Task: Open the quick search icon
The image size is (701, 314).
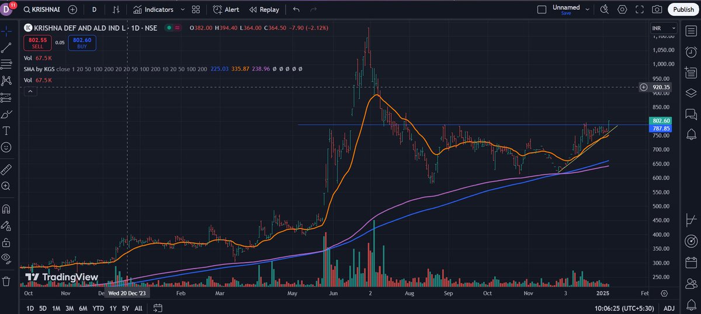Action: [x=605, y=9]
